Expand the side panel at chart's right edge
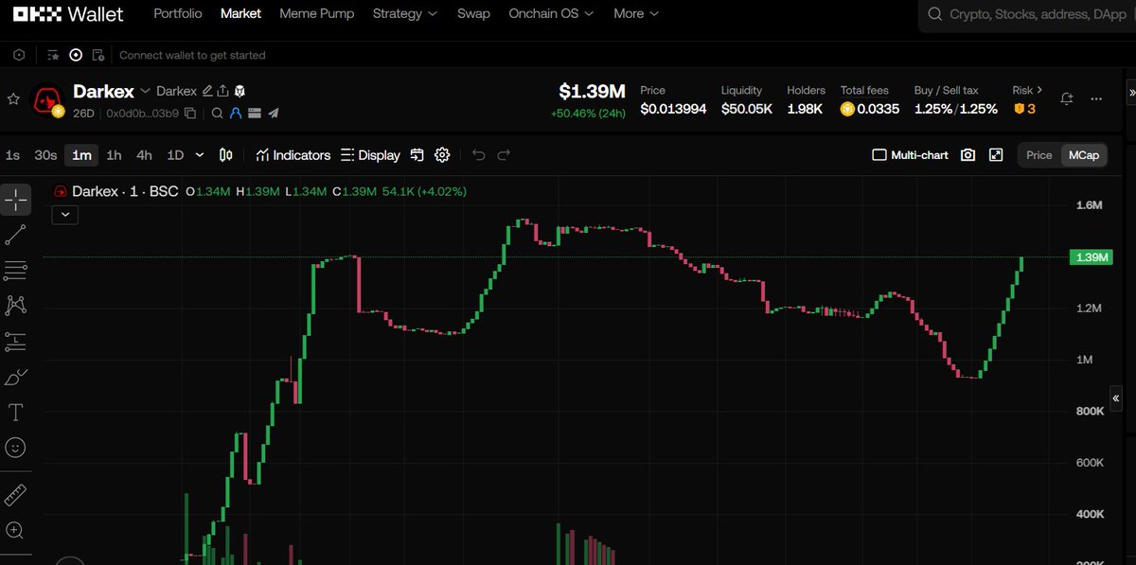This screenshot has width=1136, height=565. [x=1115, y=399]
